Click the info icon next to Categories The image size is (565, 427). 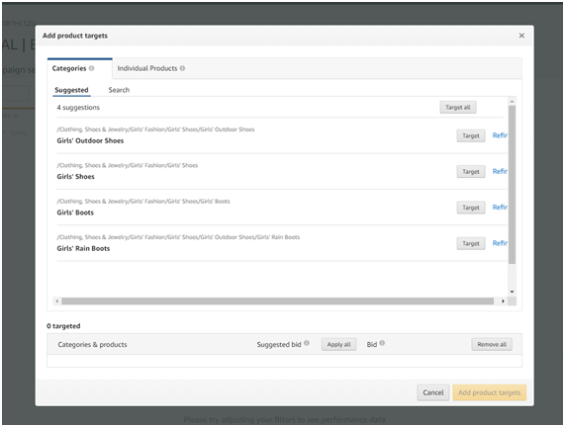point(91,68)
